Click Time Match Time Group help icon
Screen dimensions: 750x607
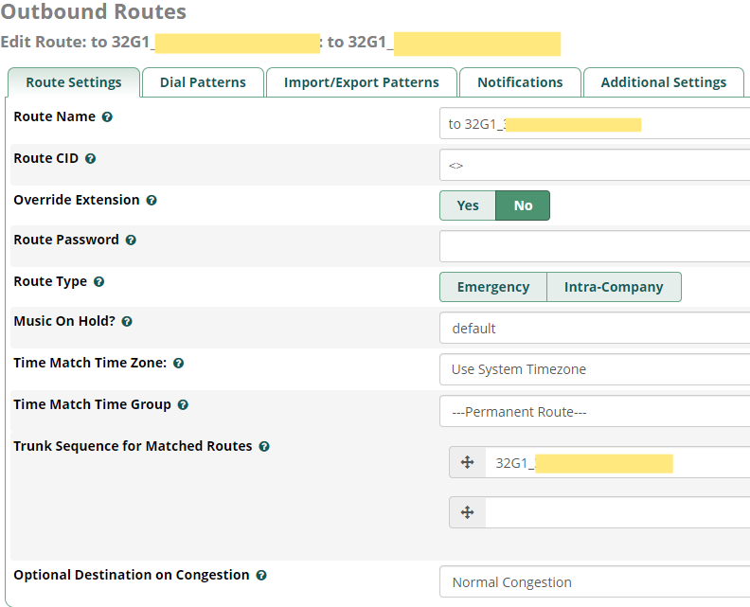tap(183, 405)
